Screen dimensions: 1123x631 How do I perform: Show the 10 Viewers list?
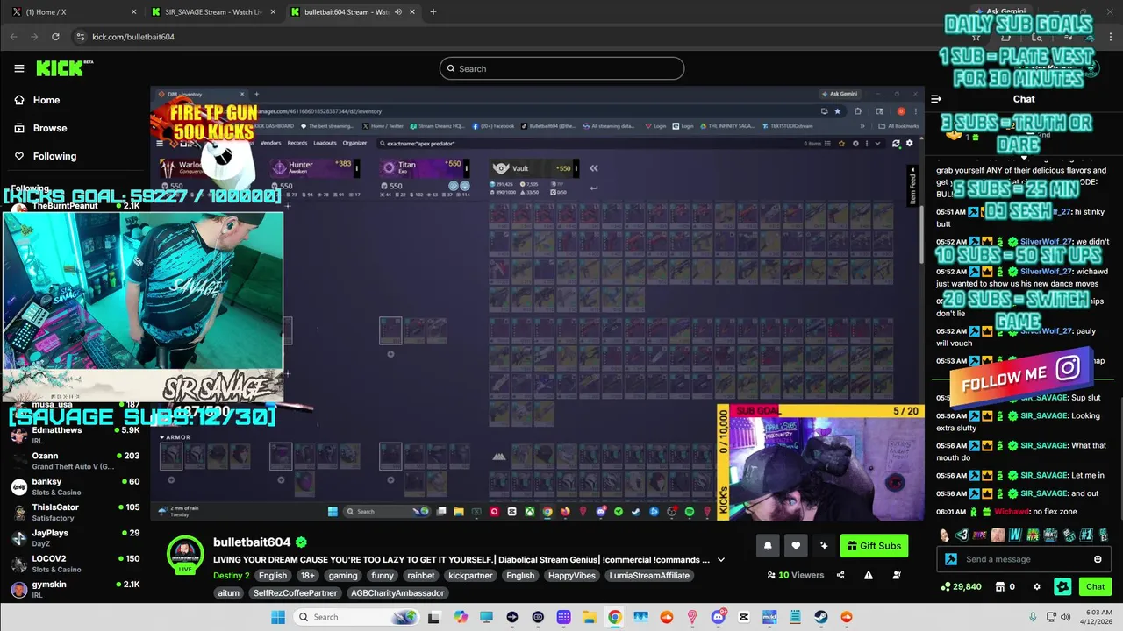coord(795,575)
